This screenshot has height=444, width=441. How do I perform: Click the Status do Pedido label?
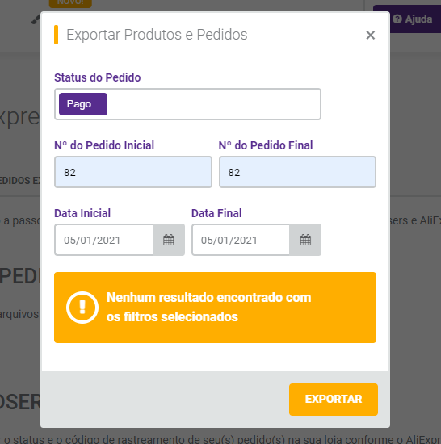coord(98,77)
